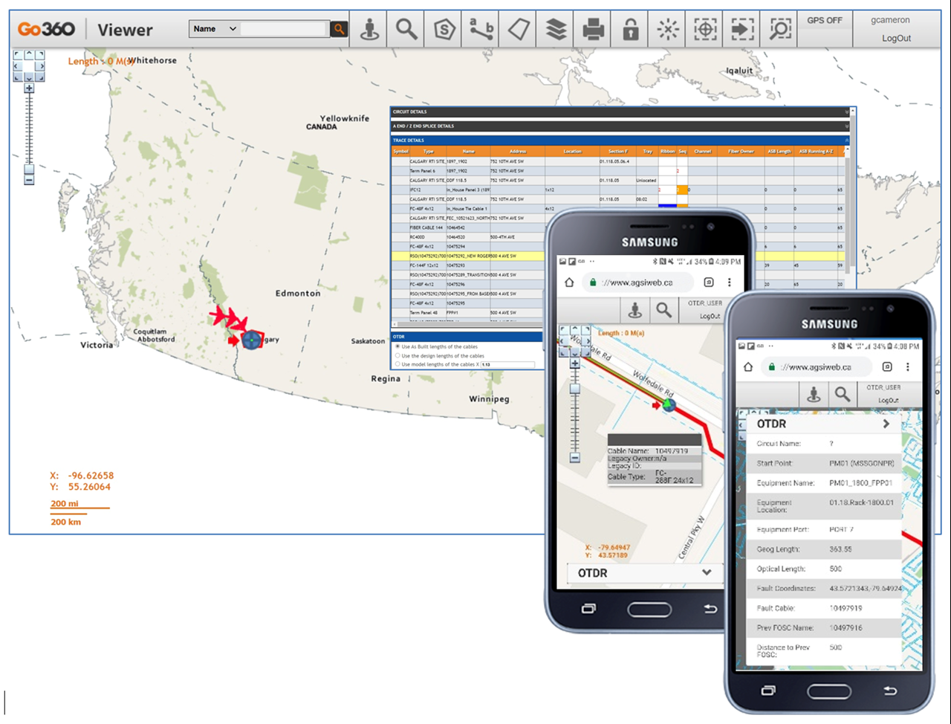Click the blue marker near Calgary on map
This screenshot has width=951, height=724.
coord(252,340)
